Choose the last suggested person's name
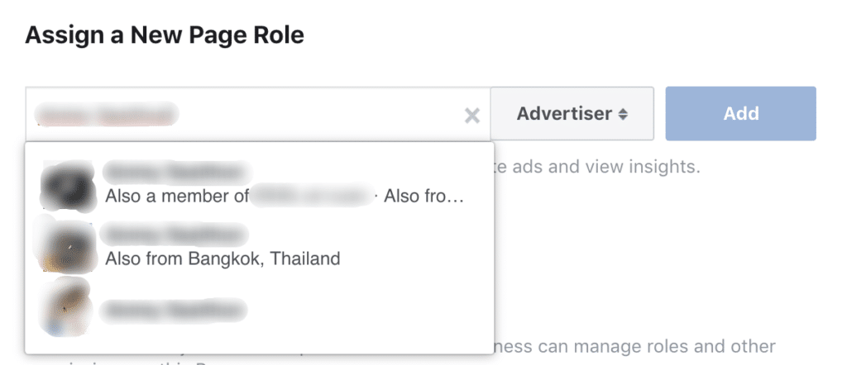Viewport: 847px width, 365px height. tap(174, 311)
